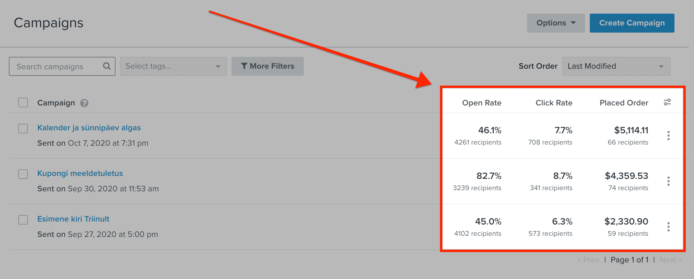This screenshot has width=694, height=279.
Task: Open the Esimene kiri Triinult campaign link
Action: (x=73, y=219)
